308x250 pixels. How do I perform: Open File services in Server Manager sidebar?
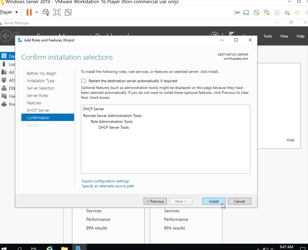8,96
